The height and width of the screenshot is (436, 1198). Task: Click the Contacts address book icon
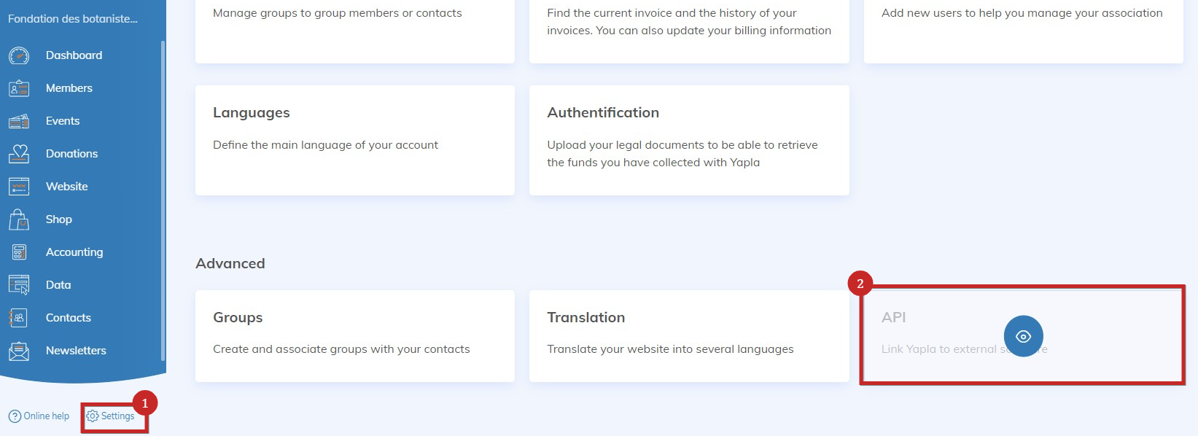19,318
